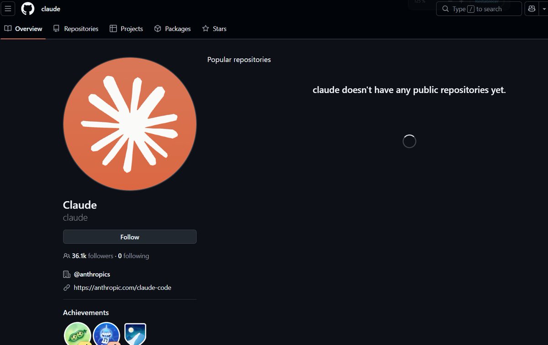Switch to the Projects tab
Viewport: 548px width, 345px height.
(x=126, y=28)
